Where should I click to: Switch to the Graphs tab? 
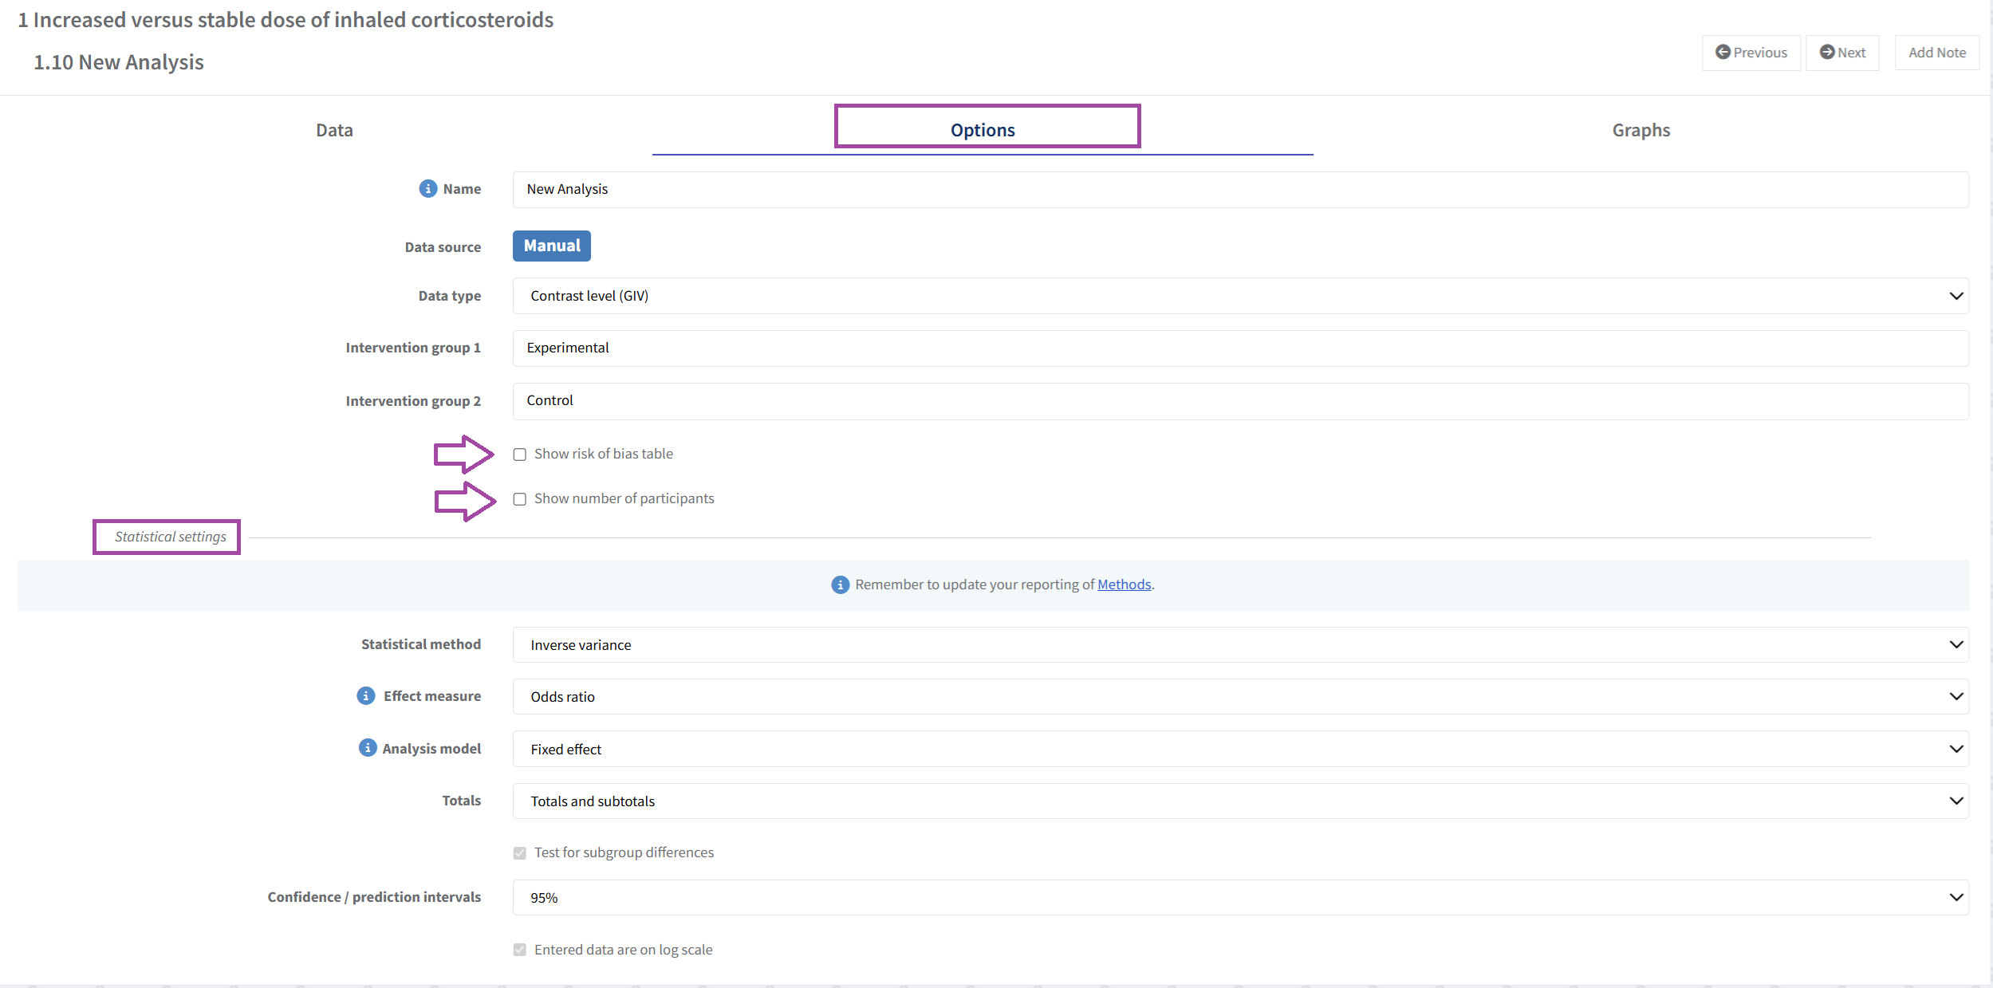point(1640,130)
